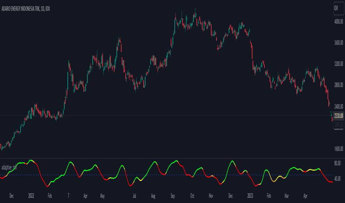Click the Apr label between 7 and May
Viewport: 345px width, 203px height.
pyautogui.click(x=86, y=196)
